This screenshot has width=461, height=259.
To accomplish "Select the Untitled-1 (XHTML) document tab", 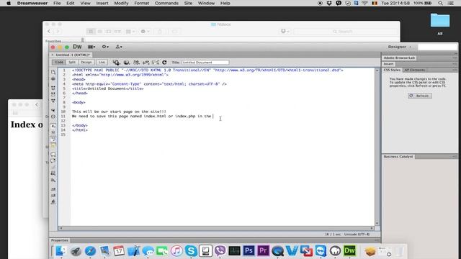I will point(72,55).
